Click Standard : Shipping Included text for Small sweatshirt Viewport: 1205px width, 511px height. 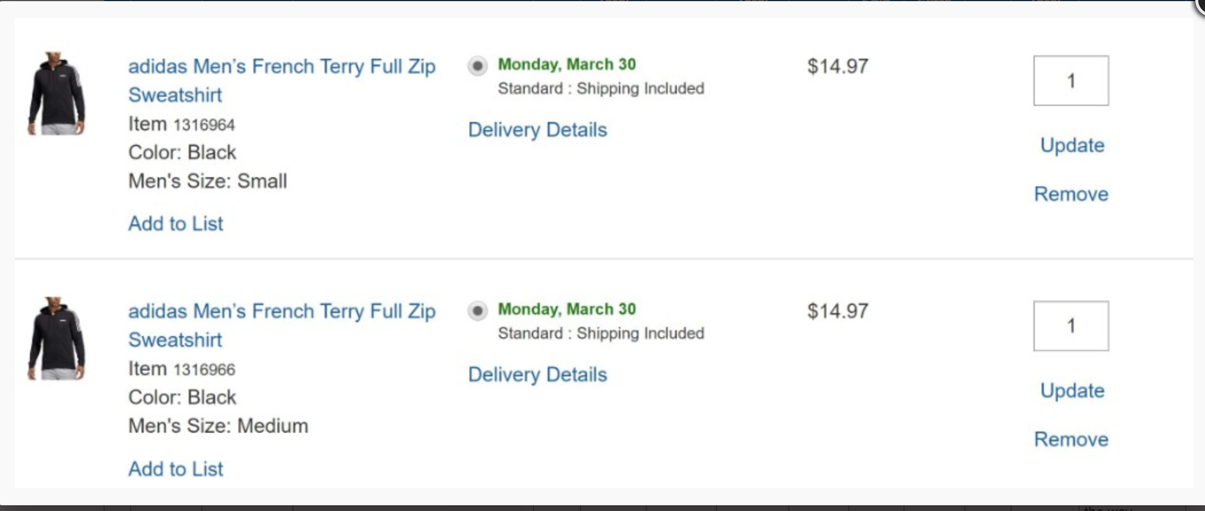601,89
